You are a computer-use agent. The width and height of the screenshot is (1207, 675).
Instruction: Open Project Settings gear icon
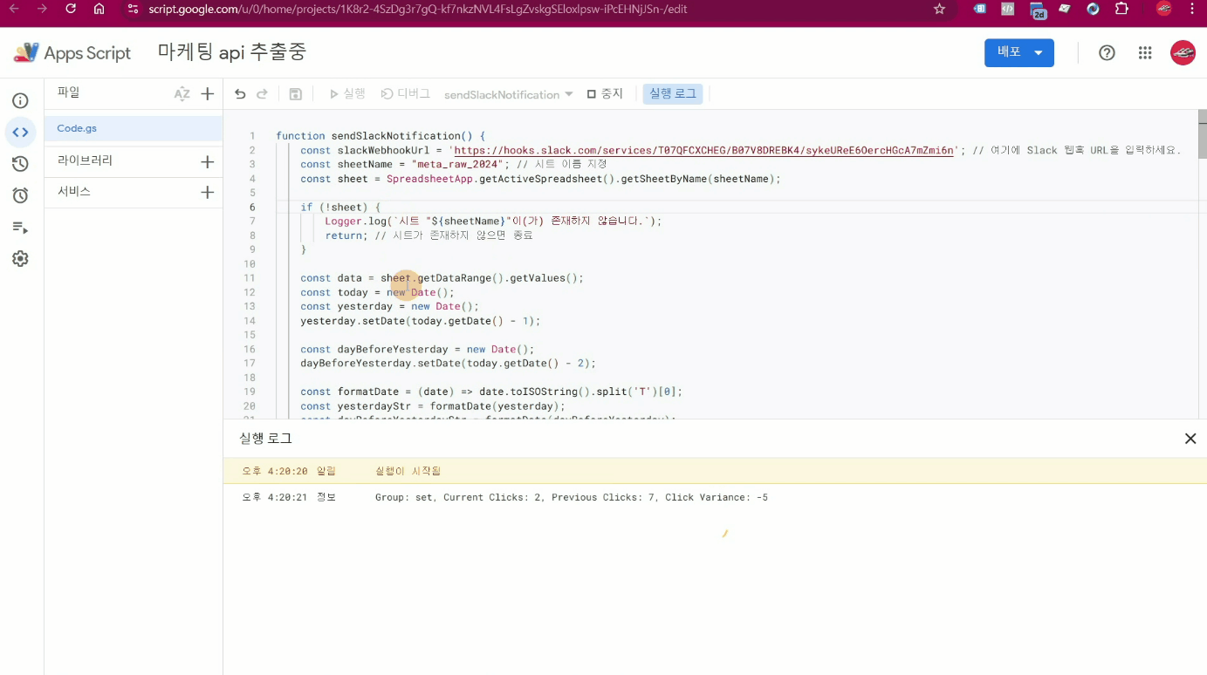pos(20,259)
